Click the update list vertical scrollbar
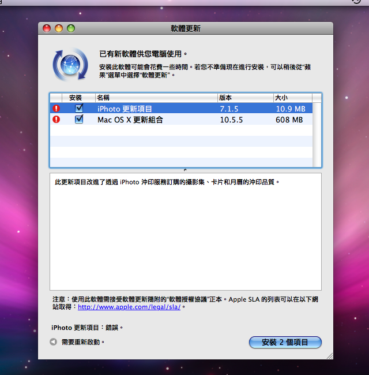This screenshot has width=369, height=375. [x=317, y=135]
